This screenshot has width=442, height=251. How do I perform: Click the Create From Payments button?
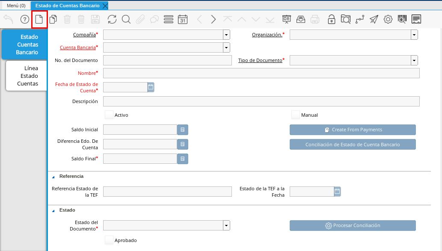pyautogui.click(x=353, y=130)
